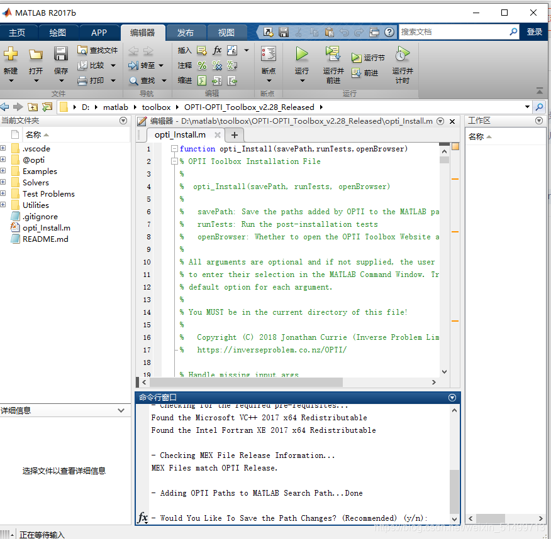Expand the .vscode folder

(3, 148)
